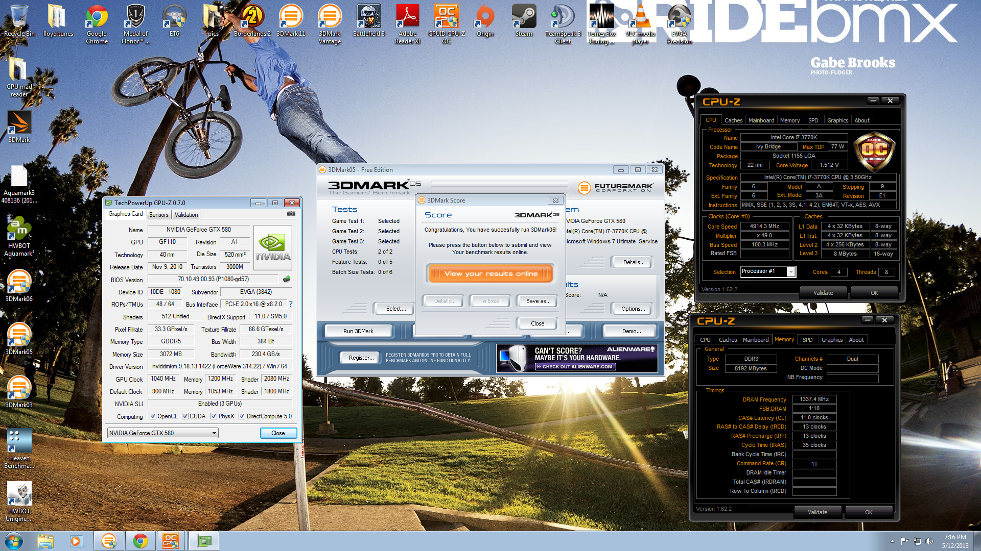
Task: Toggle CUDA checkbox in GPU-Z
Action: [x=185, y=416]
